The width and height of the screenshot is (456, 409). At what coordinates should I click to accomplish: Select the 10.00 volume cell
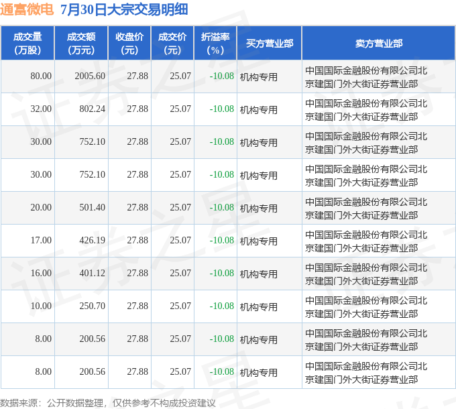coord(41,306)
